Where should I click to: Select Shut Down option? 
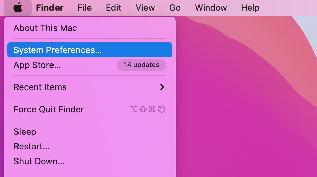click(x=90, y=161)
